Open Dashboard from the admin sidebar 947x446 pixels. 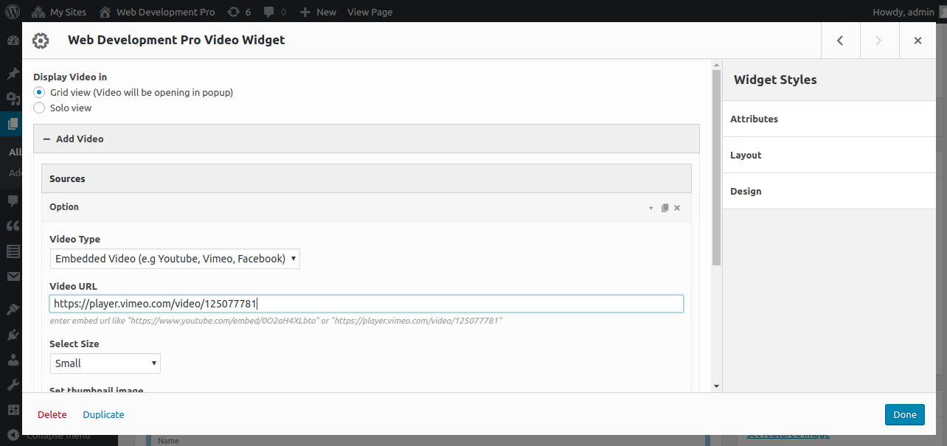pyautogui.click(x=13, y=42)
